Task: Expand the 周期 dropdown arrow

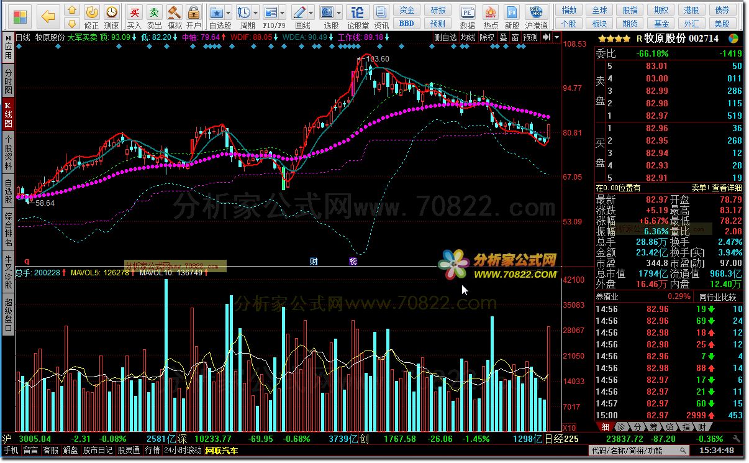Action: tap(256, 12)
